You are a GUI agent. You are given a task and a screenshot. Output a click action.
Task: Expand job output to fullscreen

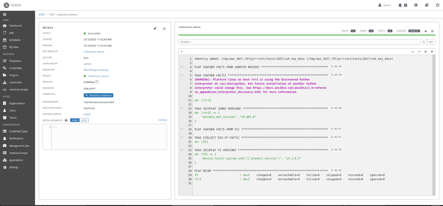tap(432, 31)
